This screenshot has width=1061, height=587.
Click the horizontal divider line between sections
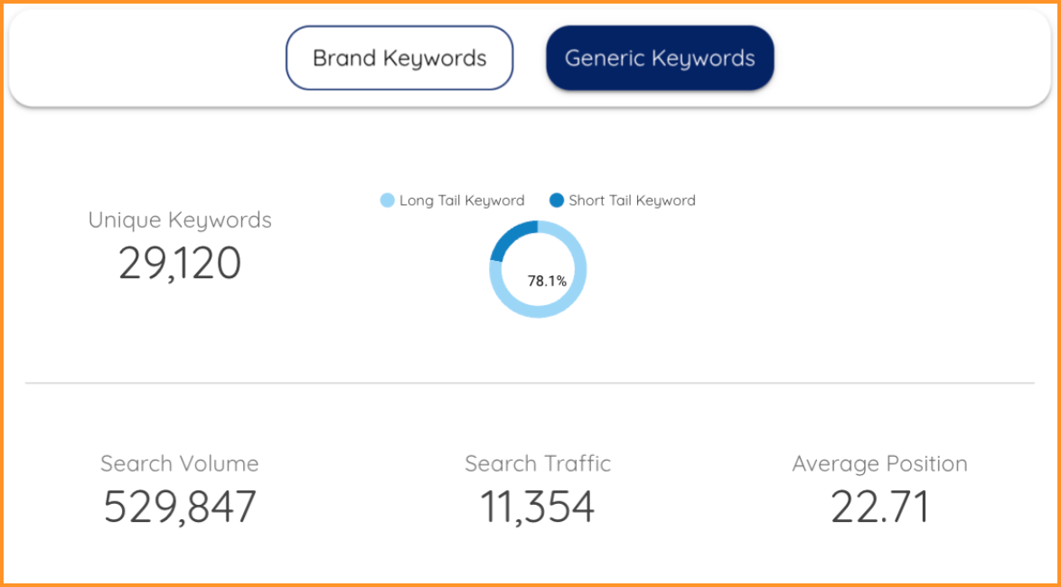tap(530, 384)
